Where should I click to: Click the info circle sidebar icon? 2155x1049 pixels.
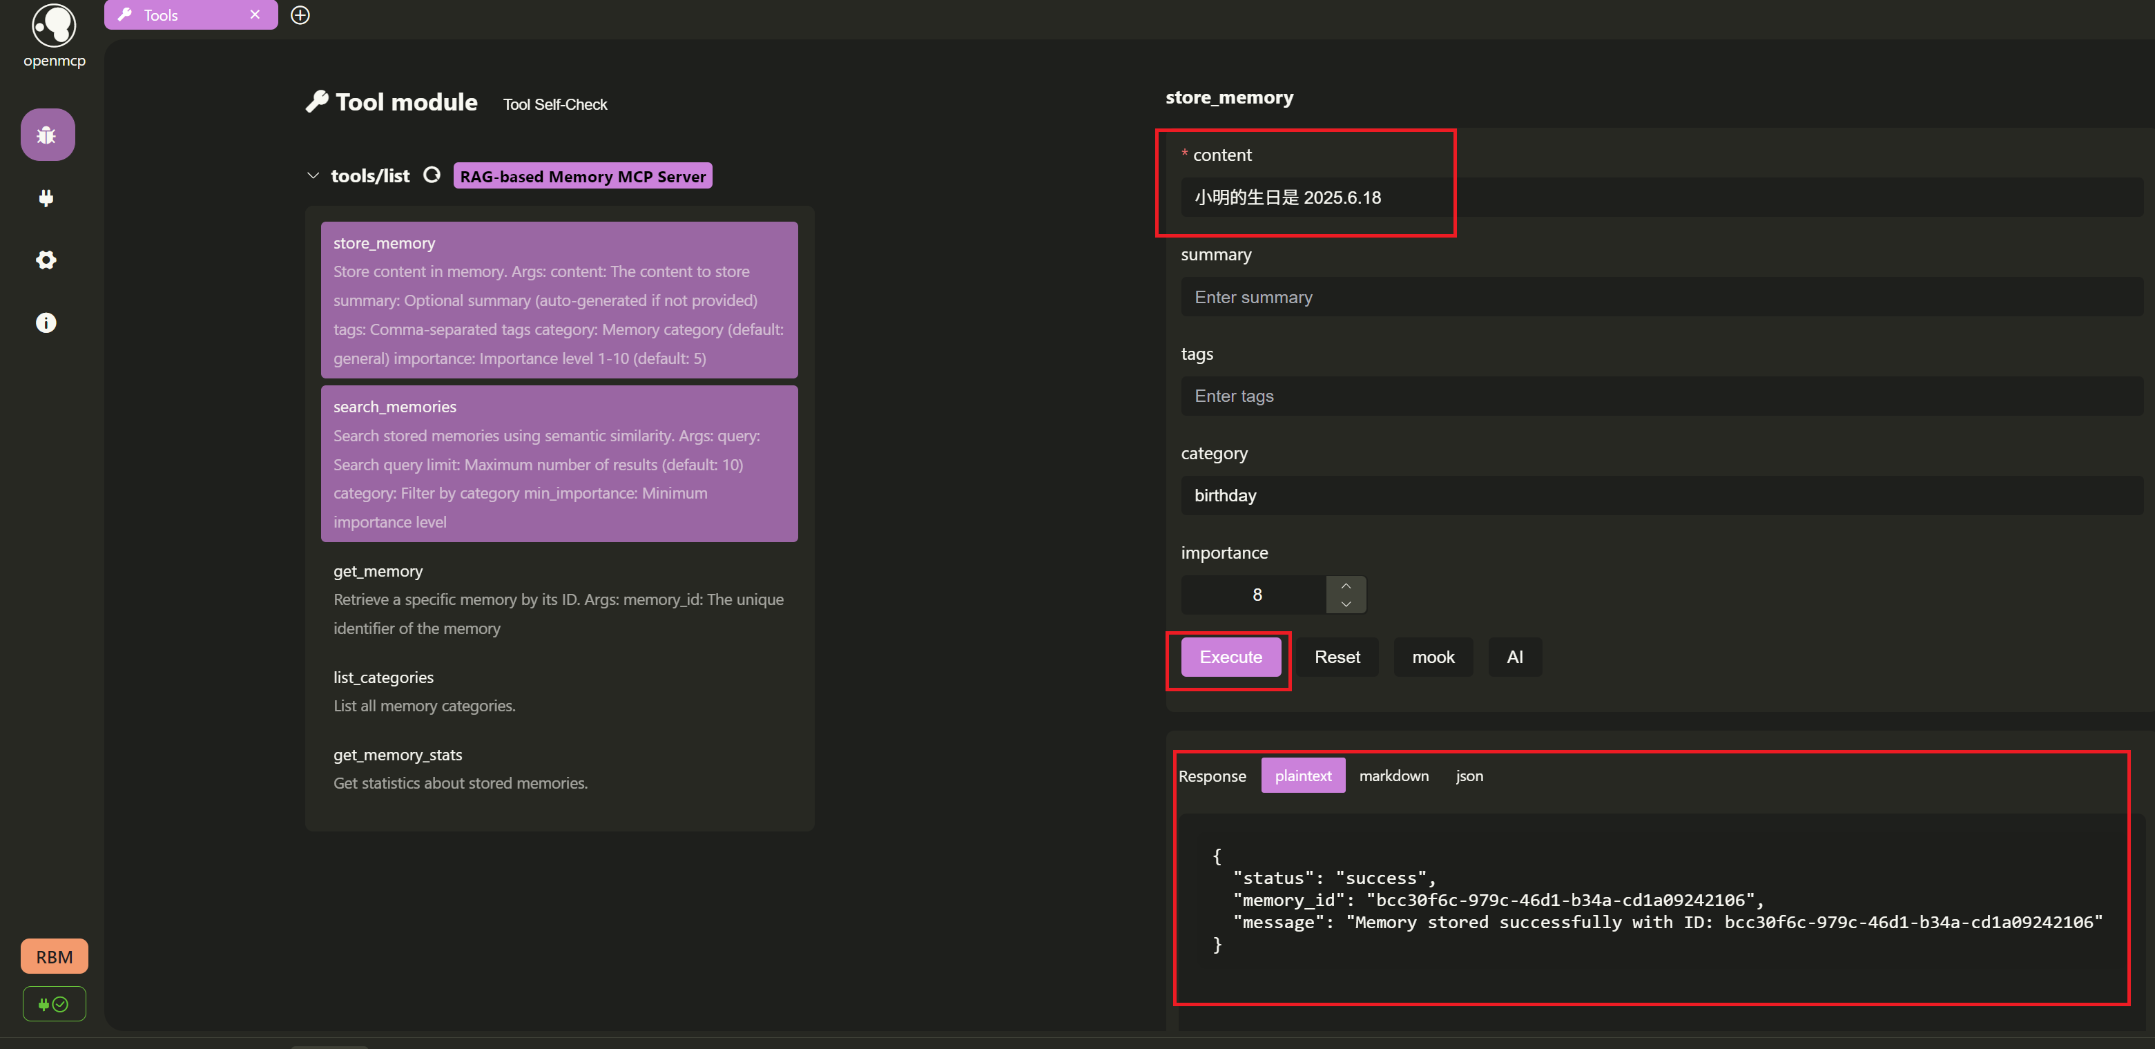[46, 323]
